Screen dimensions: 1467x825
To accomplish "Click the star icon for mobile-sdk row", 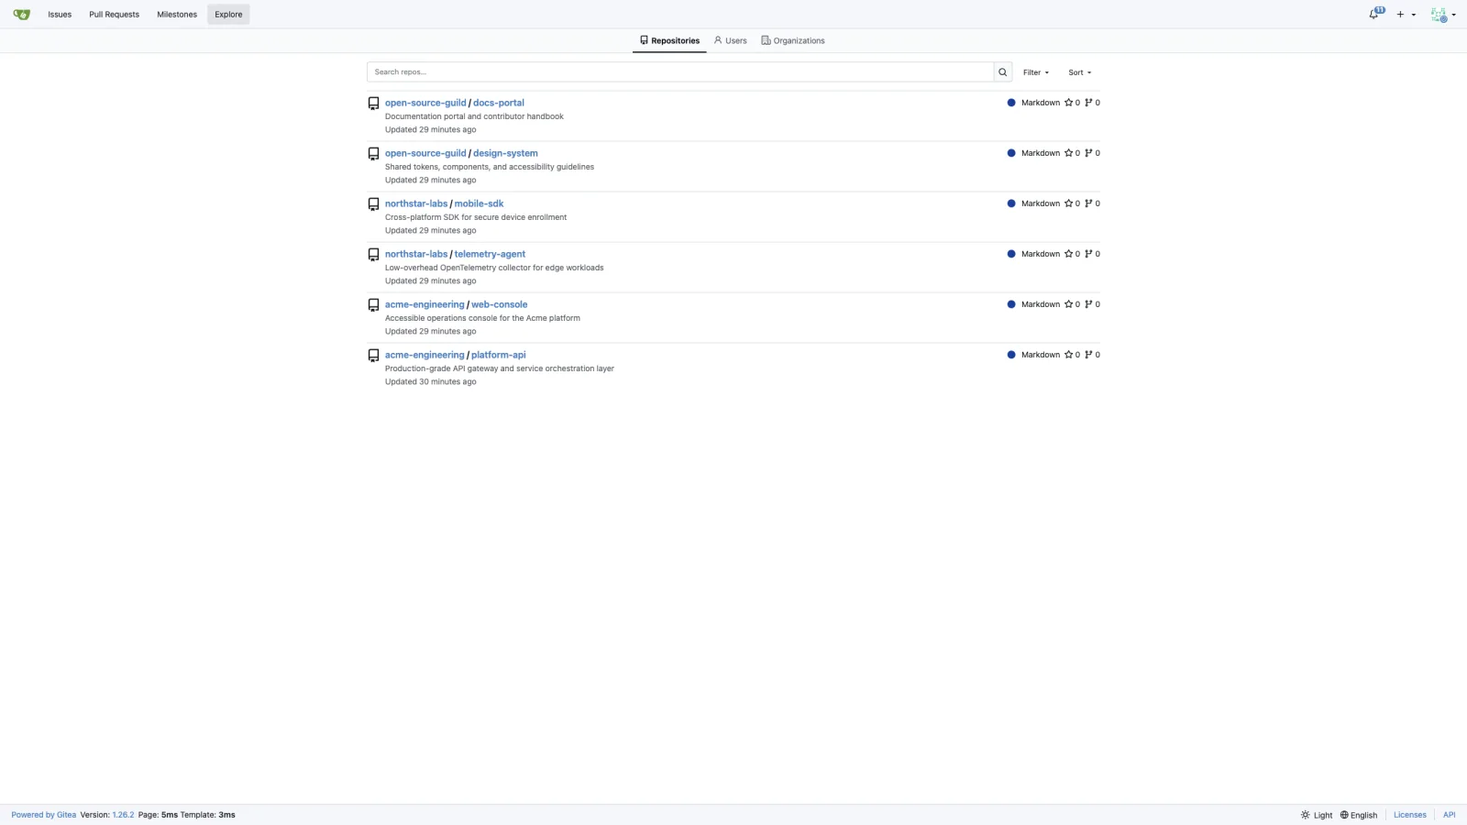I will pyautogui.click(x=1068, y=203).
